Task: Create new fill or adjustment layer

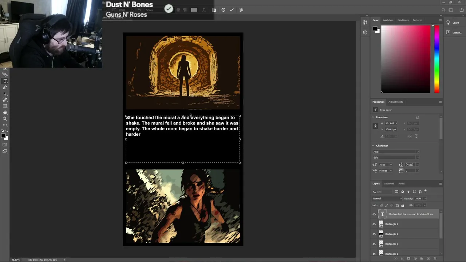Action: pos(415,258)
